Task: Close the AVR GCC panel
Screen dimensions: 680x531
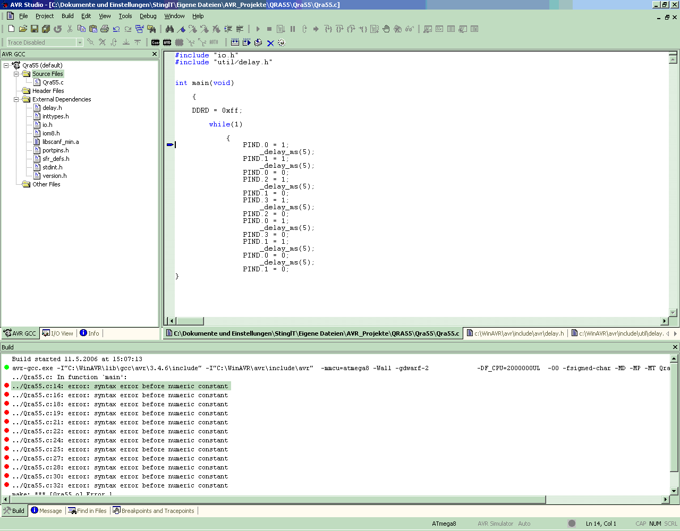Action: coord(155,54)
